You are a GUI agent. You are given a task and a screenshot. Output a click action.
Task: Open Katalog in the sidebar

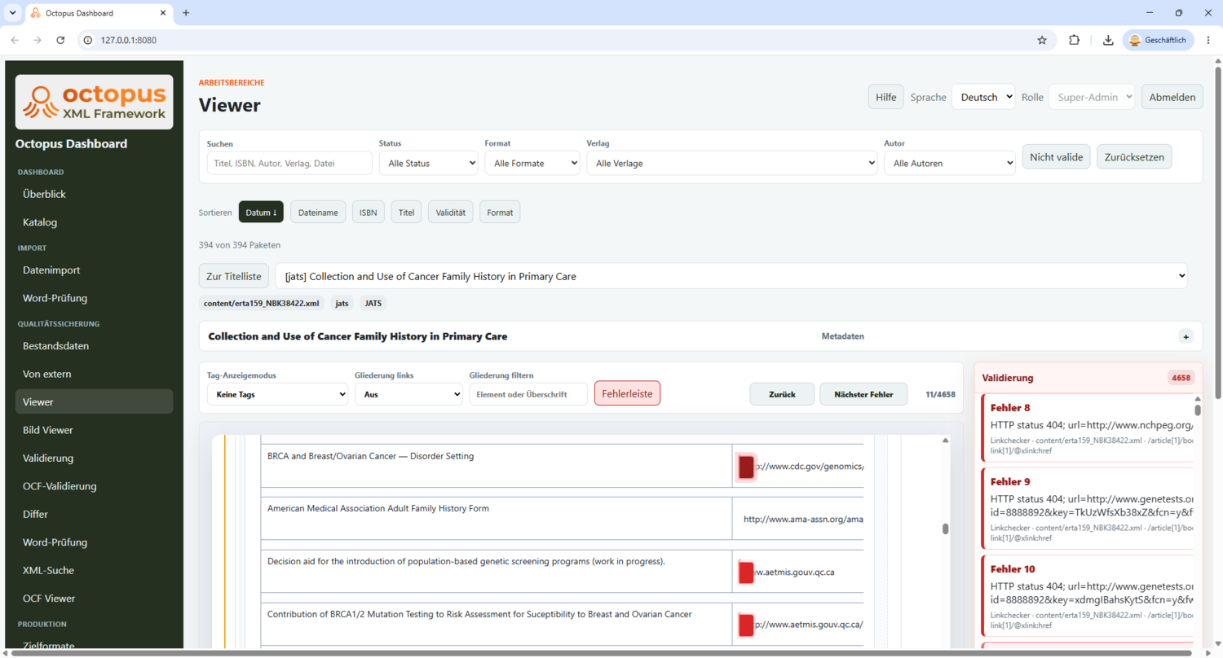pyautogui.click(x=94, y=222)
